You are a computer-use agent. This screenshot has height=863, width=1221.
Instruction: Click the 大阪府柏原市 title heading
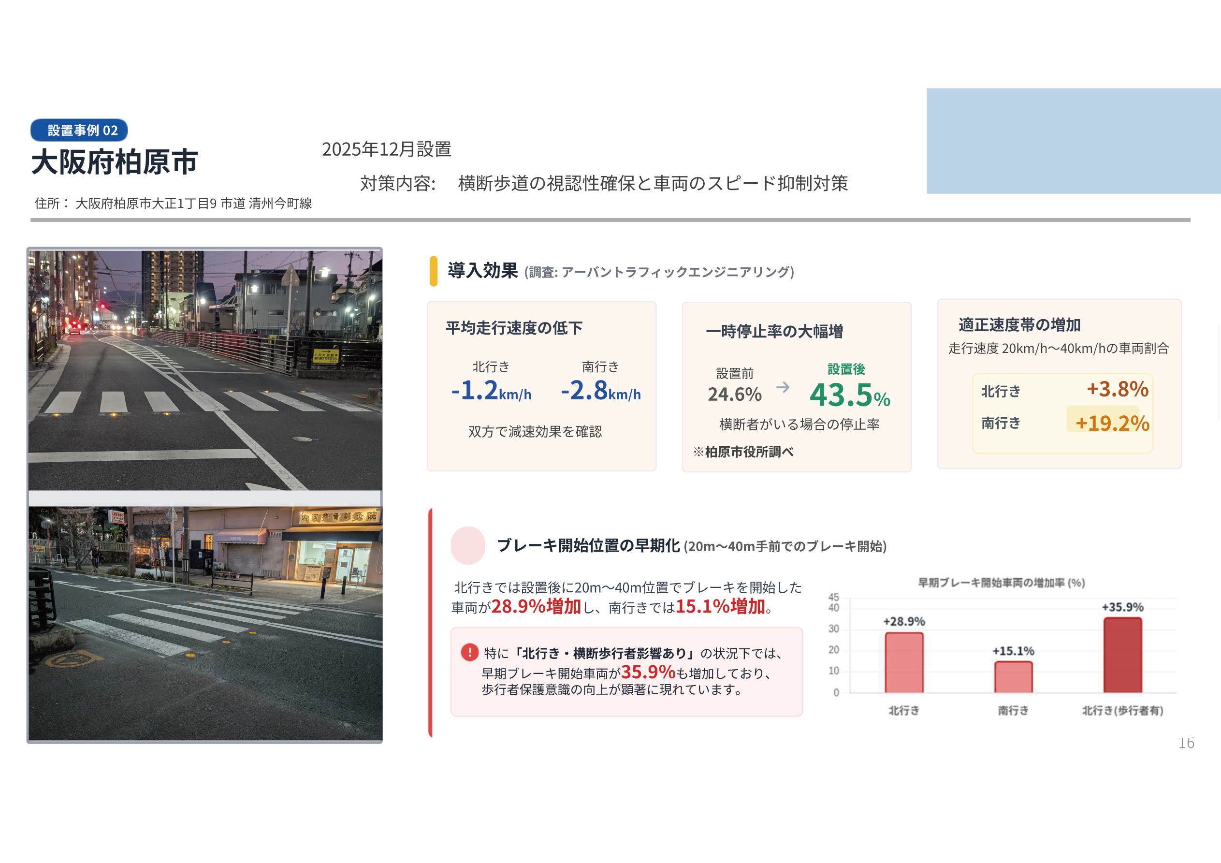point(115,162)
